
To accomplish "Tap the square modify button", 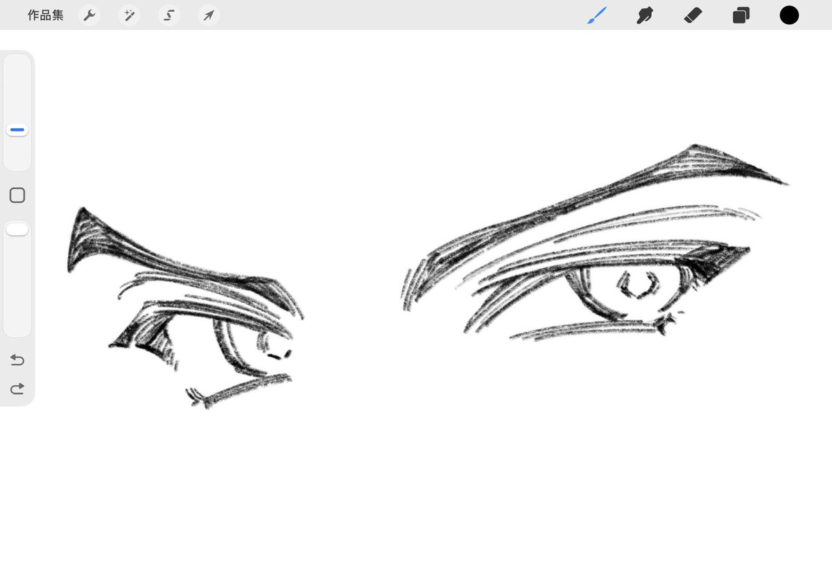I will [17, 195].
